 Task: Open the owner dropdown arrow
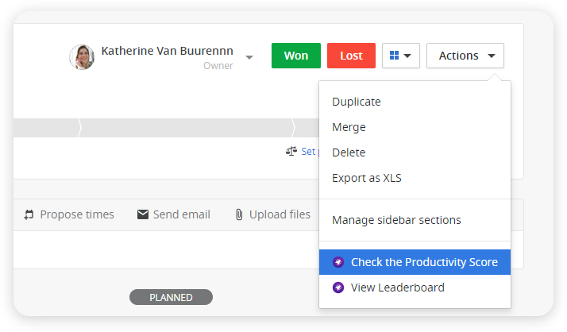tap(249, 57)
